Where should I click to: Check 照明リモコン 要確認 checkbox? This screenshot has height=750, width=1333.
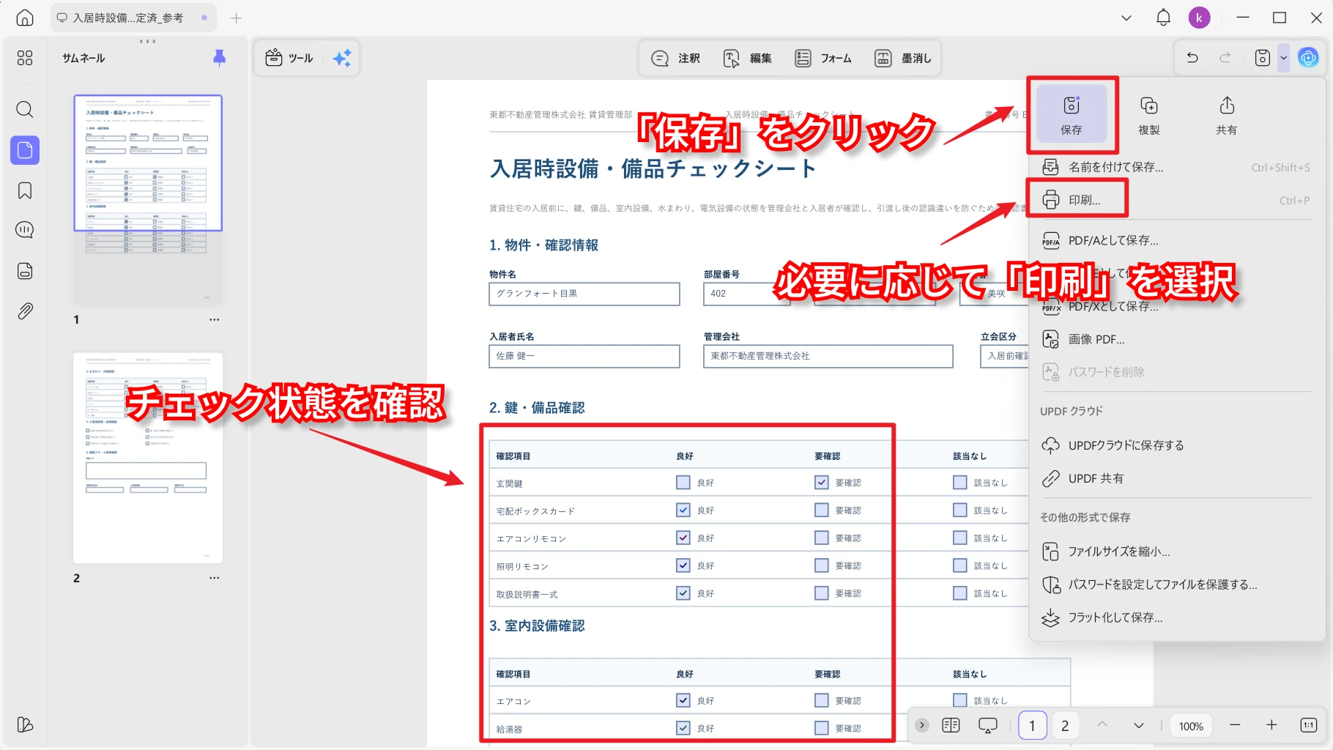pos(822,565)
